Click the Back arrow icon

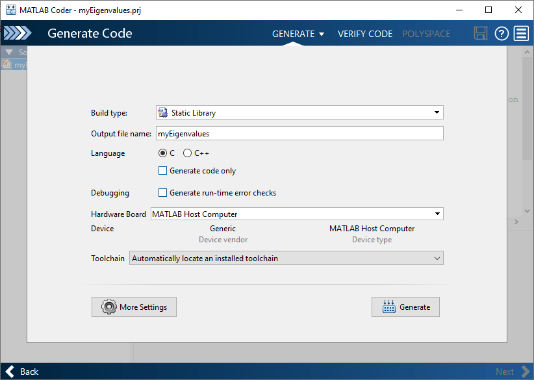click(x=10, y=372)
